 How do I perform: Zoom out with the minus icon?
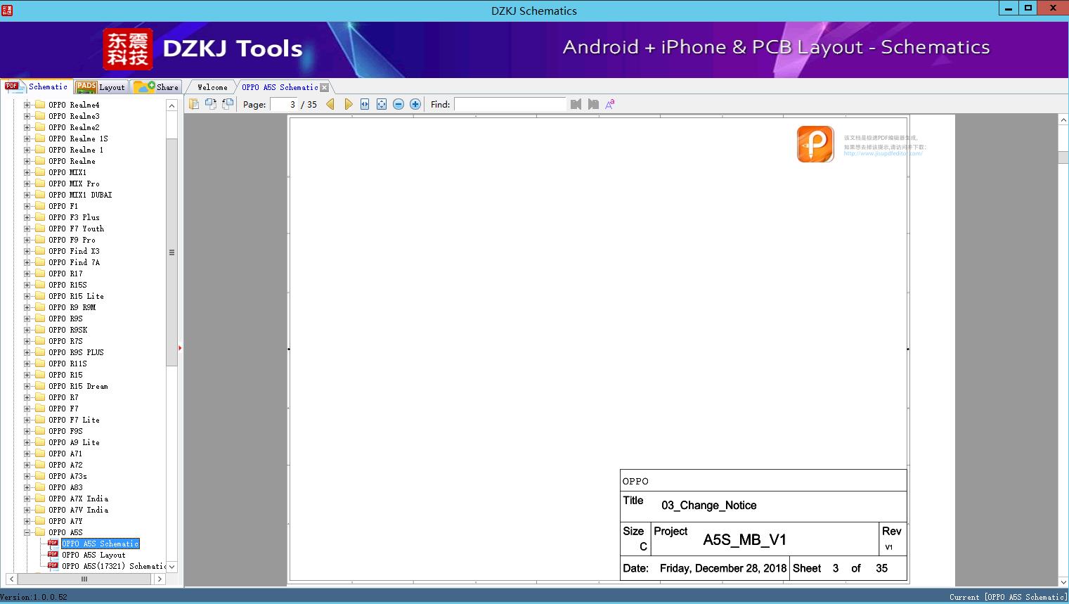[x=399, y=104]
